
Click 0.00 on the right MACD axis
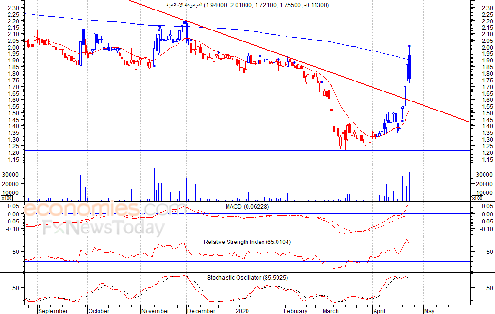(487, 214)
